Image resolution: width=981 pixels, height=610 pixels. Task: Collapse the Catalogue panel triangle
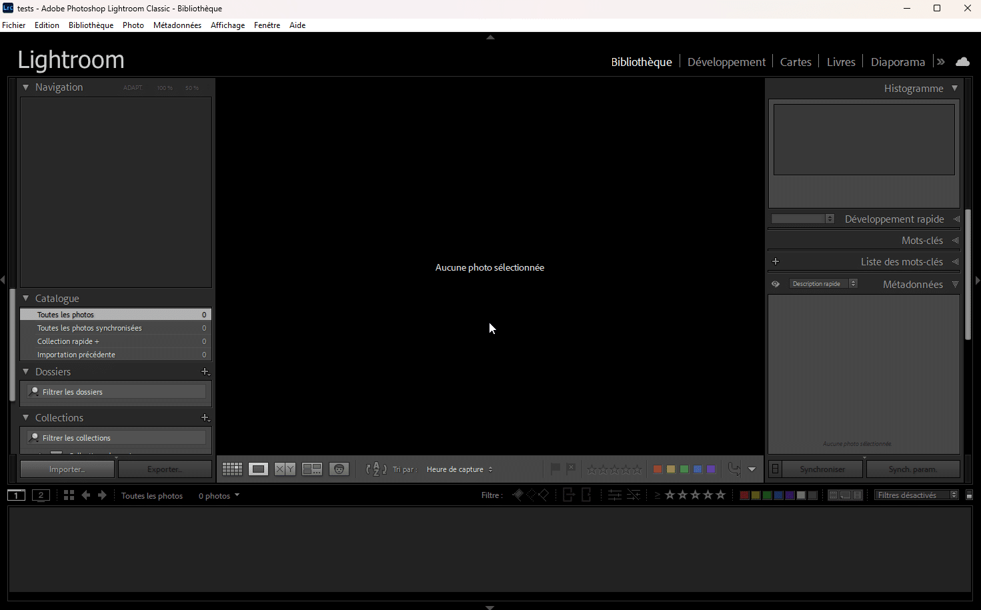26,299
